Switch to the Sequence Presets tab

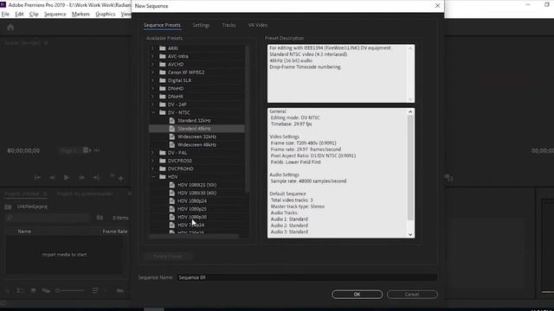[162, 25]
